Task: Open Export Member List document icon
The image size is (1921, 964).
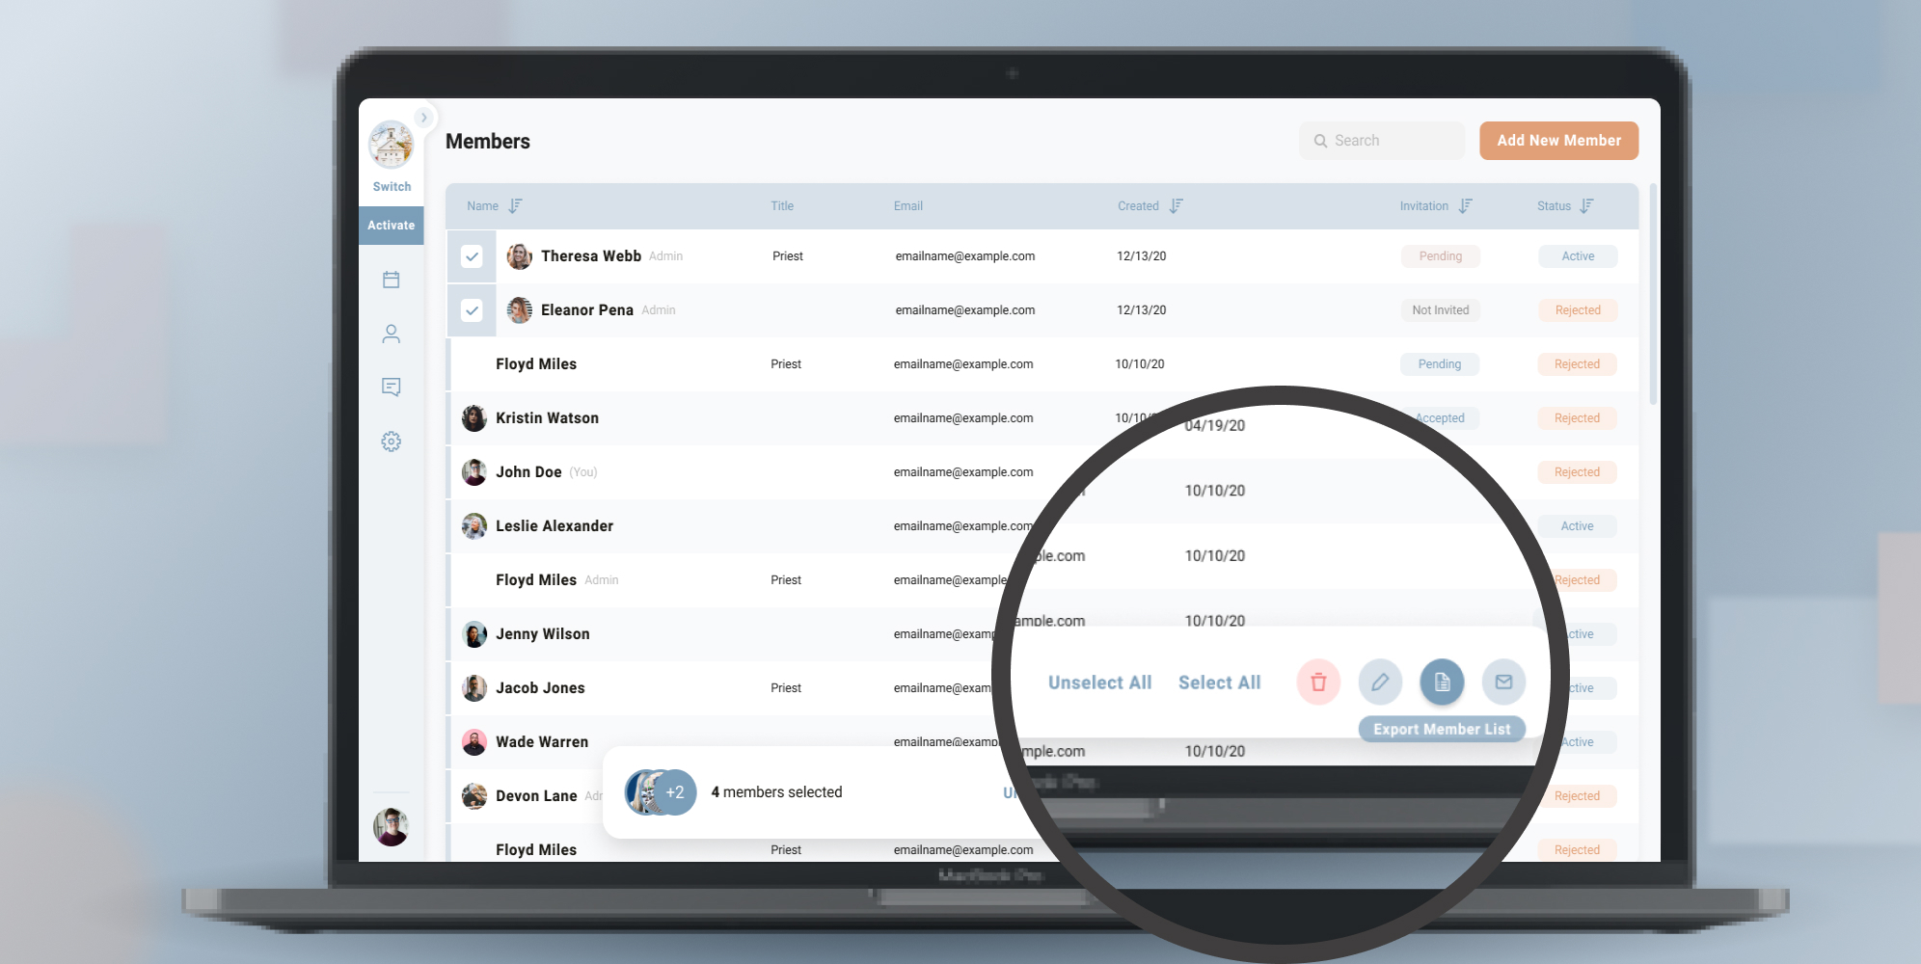Action: 1442,682
